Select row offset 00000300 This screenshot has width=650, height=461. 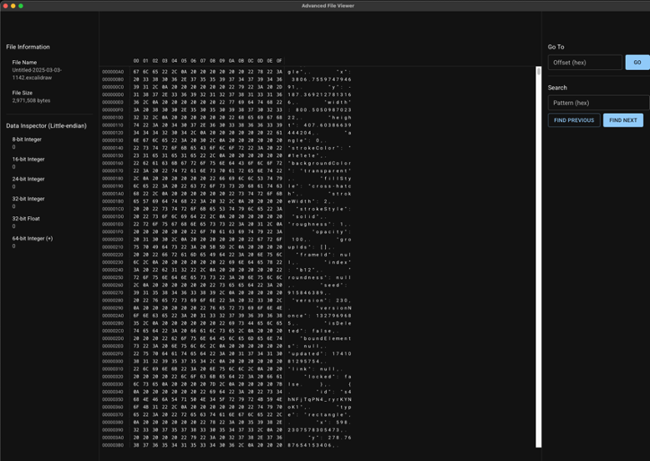pos(113,362)
